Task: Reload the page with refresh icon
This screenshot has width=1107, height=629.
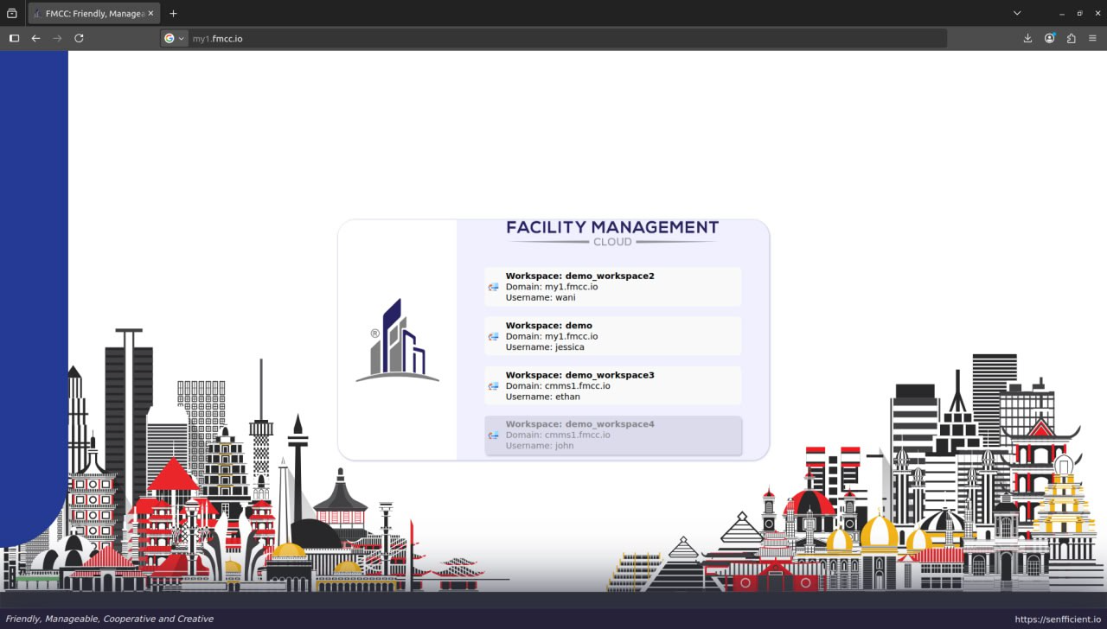Action: pos(79,38)
